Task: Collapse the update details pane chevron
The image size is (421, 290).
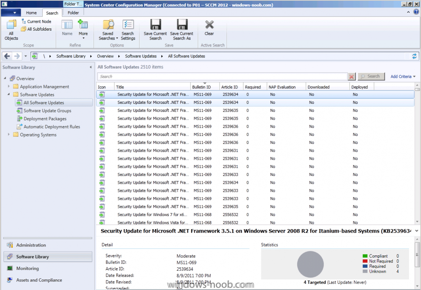Action: coord(416,231)
